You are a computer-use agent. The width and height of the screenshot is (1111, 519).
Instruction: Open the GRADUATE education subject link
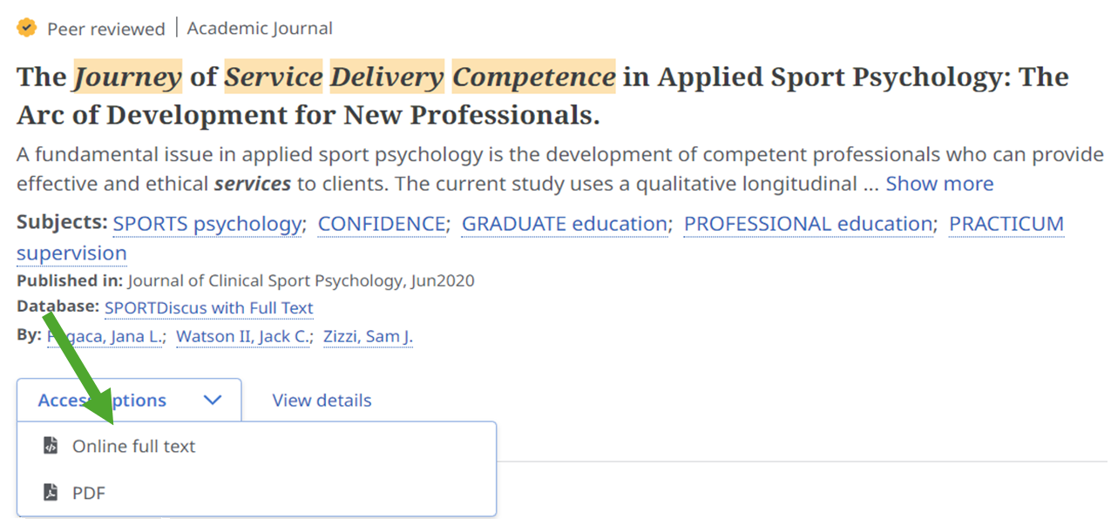(x=563, y=223)
